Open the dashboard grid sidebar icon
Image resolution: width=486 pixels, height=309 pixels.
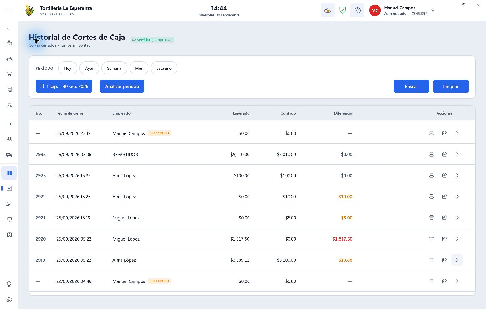[9, 173]
